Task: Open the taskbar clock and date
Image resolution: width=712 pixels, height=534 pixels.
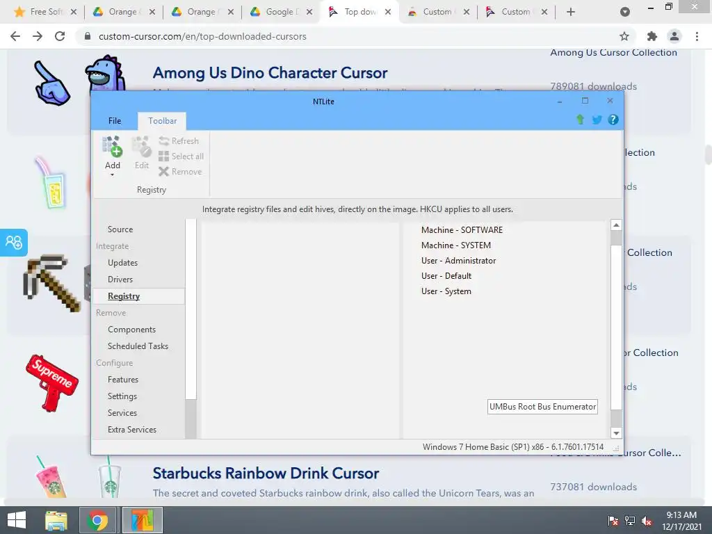Action: click(x=681, y=521)
